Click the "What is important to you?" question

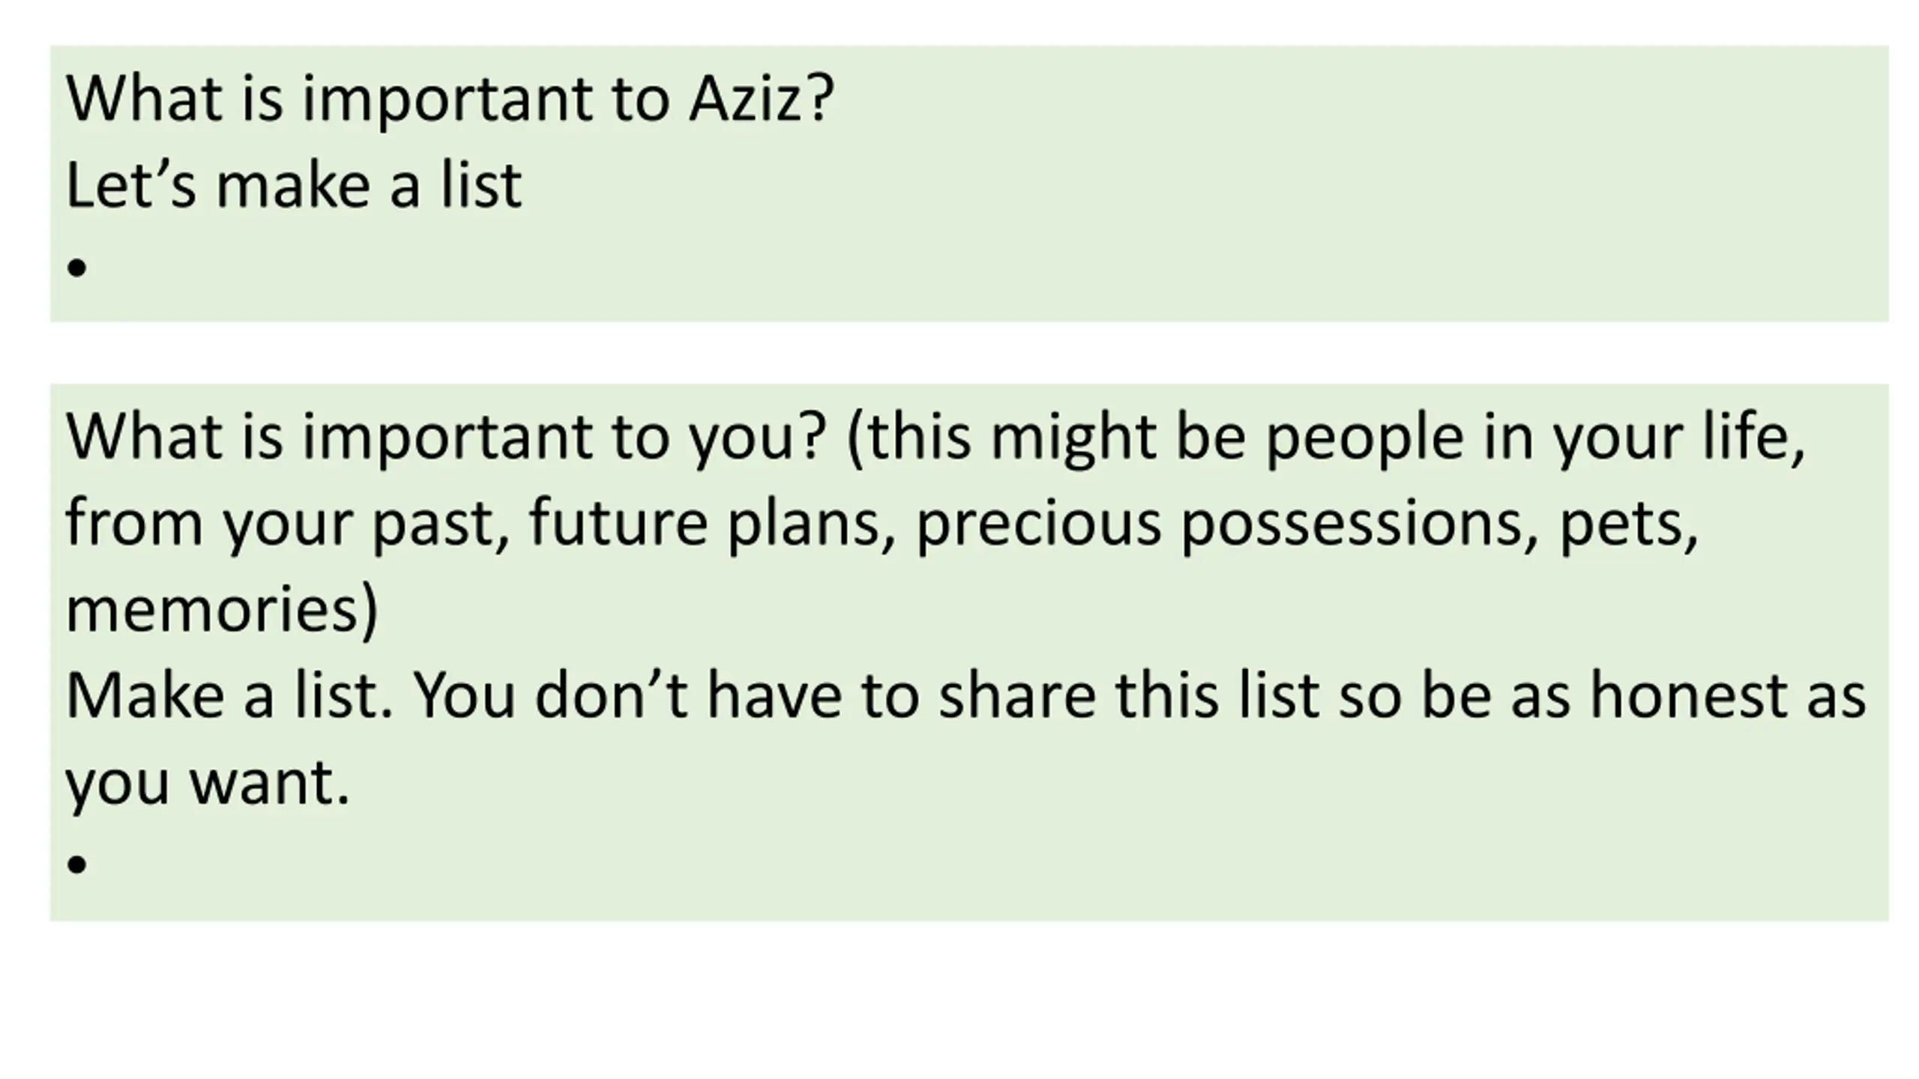pyautogui.click(x=446, y=438)
